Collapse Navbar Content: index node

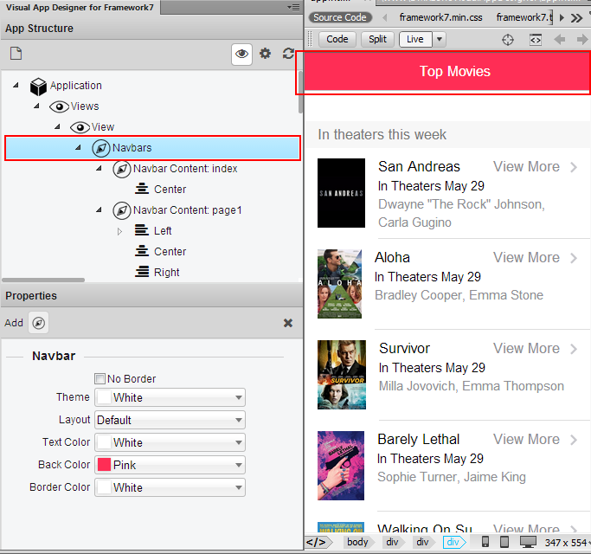pos(99,168)
